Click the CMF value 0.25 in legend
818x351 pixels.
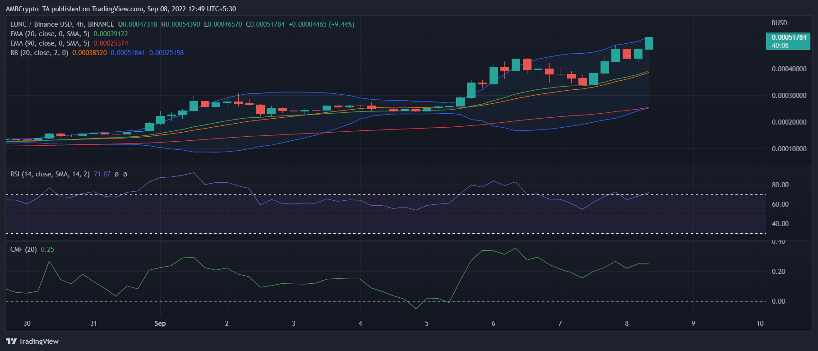coord(47,249)
